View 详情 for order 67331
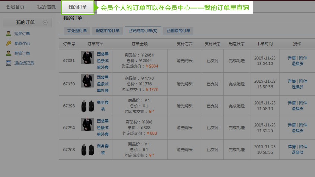Viewport: 315px width, 177px height. click(x=292, y=58)
